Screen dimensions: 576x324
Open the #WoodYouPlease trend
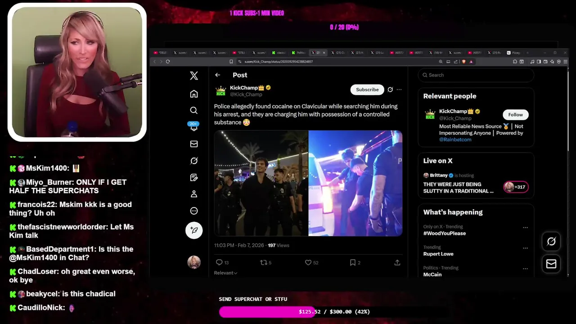(x=444, y=233)
